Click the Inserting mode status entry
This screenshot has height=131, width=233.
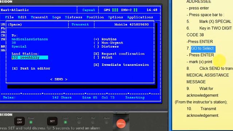point(135,98)
